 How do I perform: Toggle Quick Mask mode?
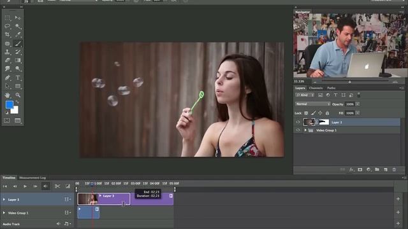click(x=7, y=120)
